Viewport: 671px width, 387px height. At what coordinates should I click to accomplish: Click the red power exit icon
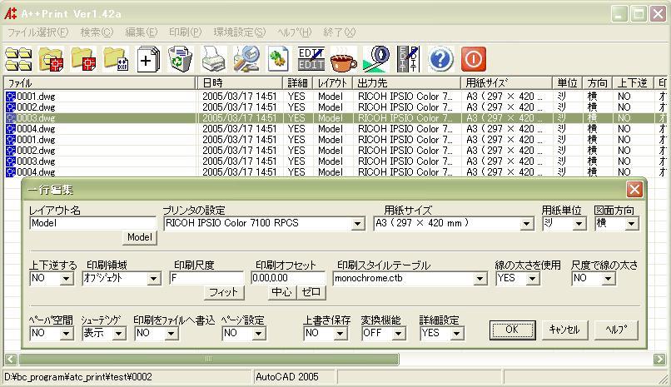[473, 59]
